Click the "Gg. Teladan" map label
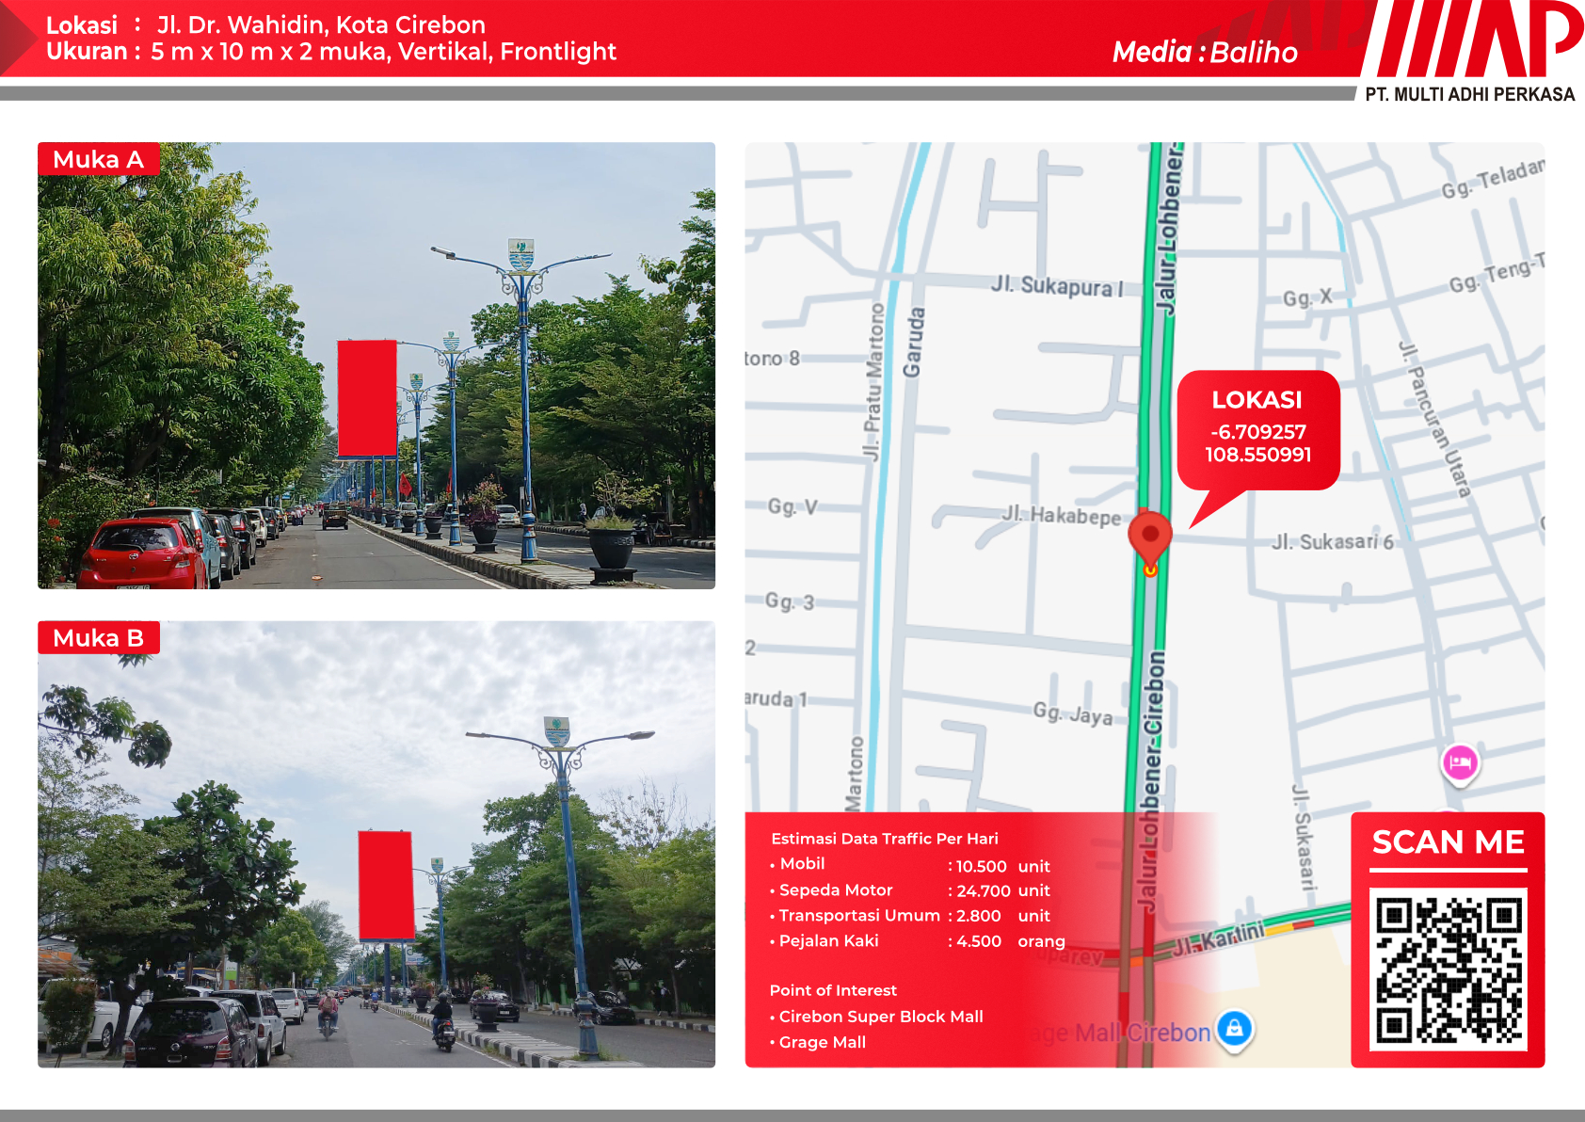Screen dimensions: 1585x1122 click(1493, 178)
